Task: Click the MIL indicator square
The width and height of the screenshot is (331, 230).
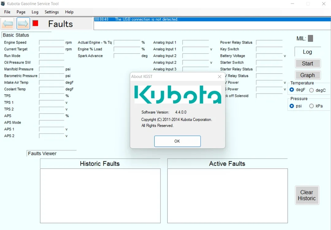Action: 310,38
